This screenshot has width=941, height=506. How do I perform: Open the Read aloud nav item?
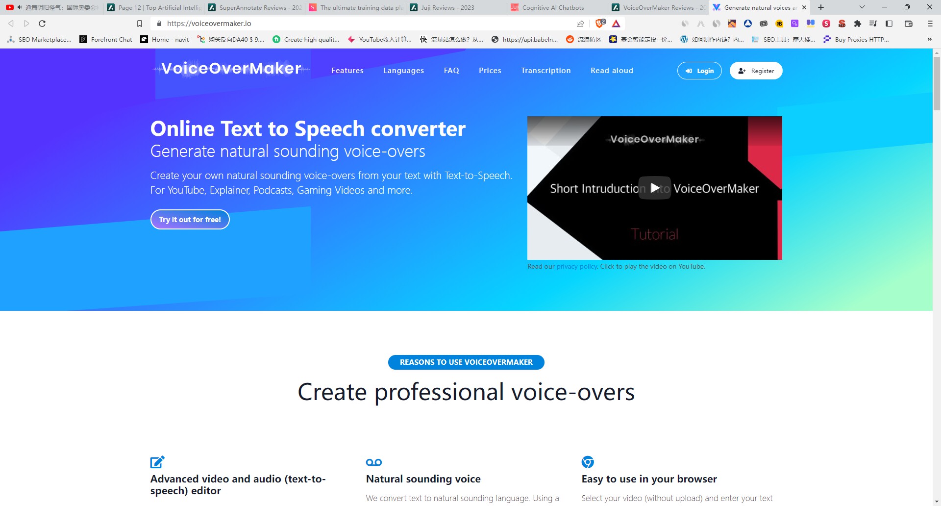[612, 71]
